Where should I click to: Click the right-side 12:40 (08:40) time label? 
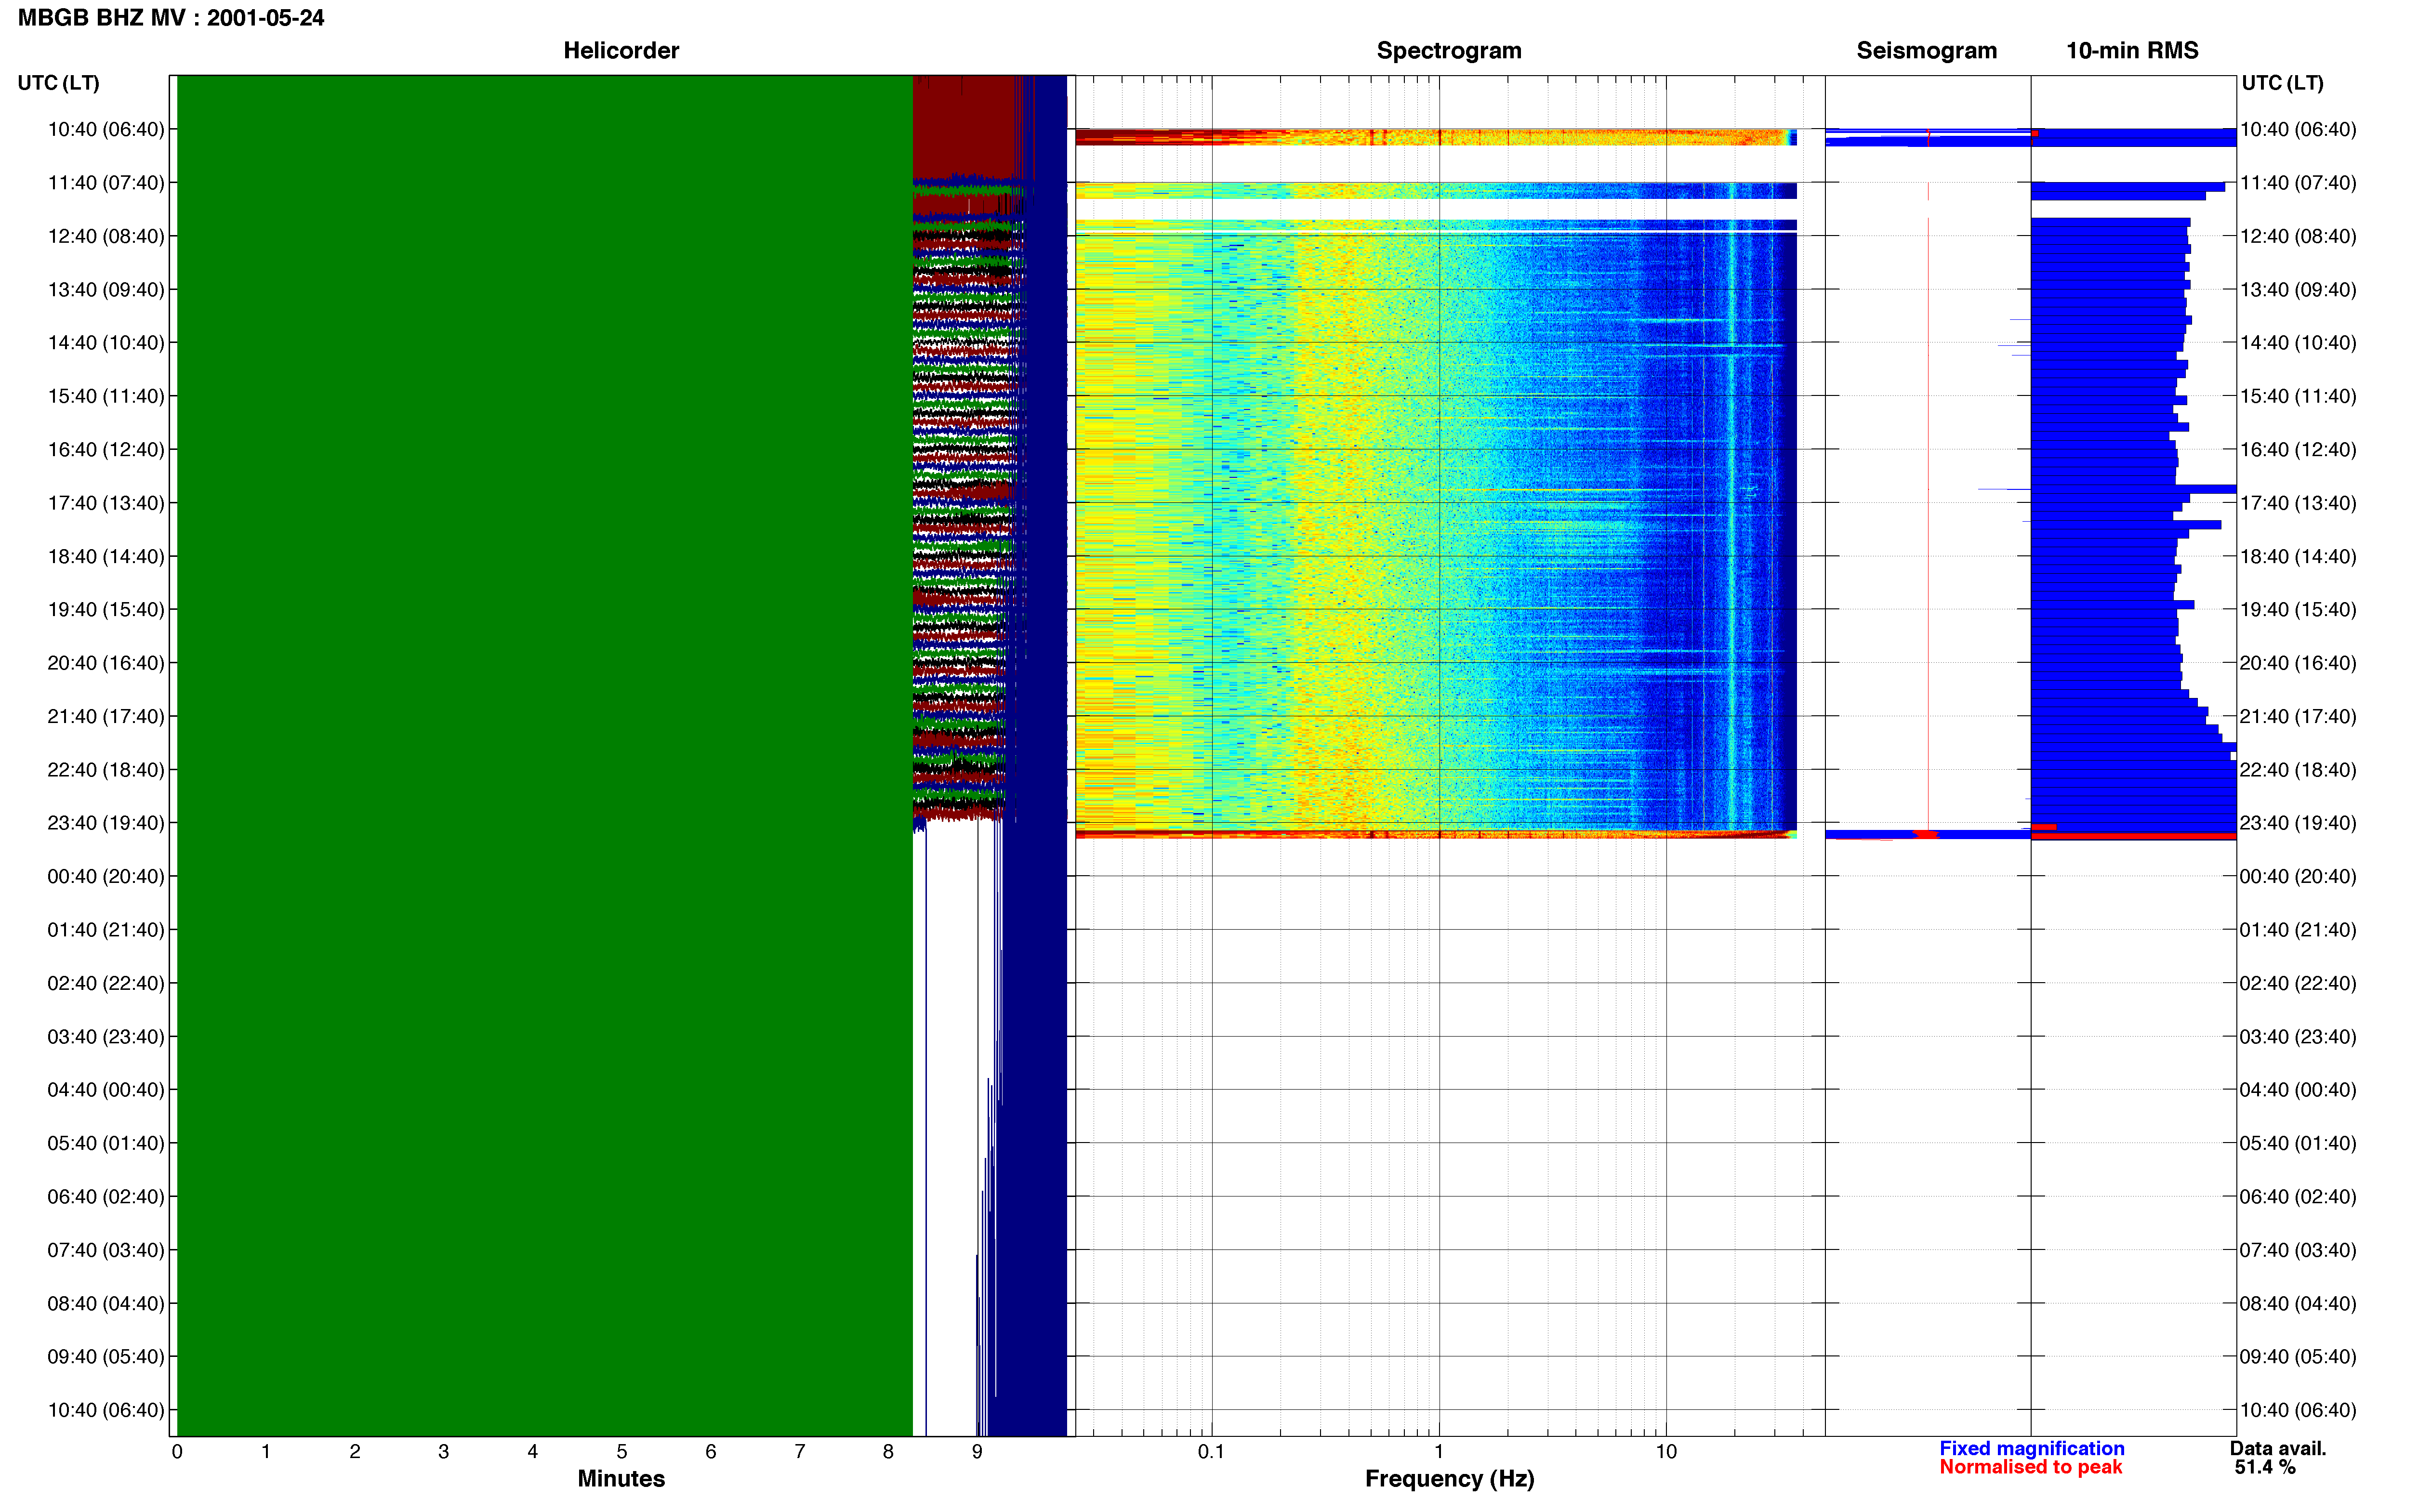[2298, 236]
